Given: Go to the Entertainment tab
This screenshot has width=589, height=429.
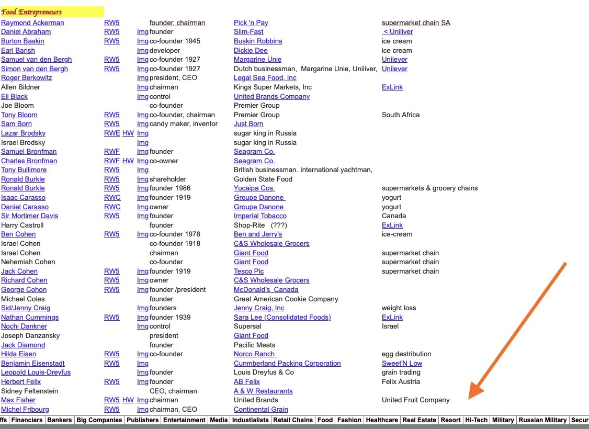Looking at the screenshot, I should 185,420.
